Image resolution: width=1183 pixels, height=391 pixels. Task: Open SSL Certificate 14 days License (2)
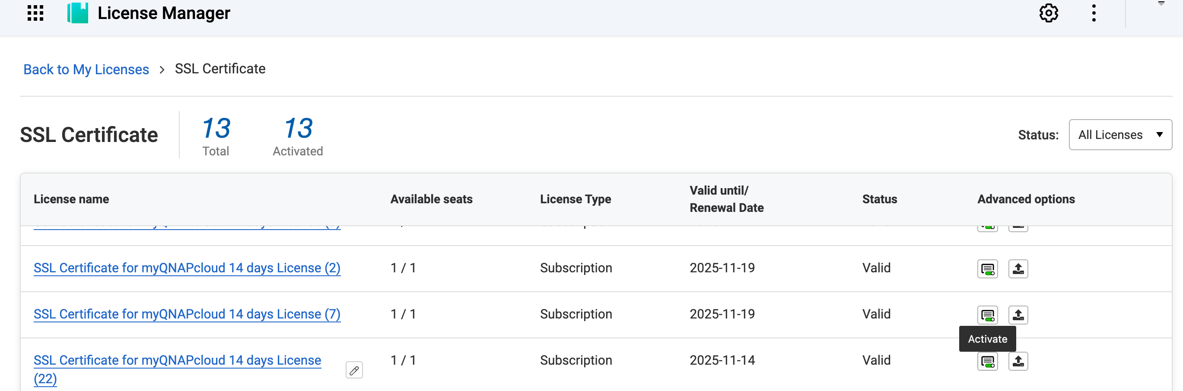(187, 268)
